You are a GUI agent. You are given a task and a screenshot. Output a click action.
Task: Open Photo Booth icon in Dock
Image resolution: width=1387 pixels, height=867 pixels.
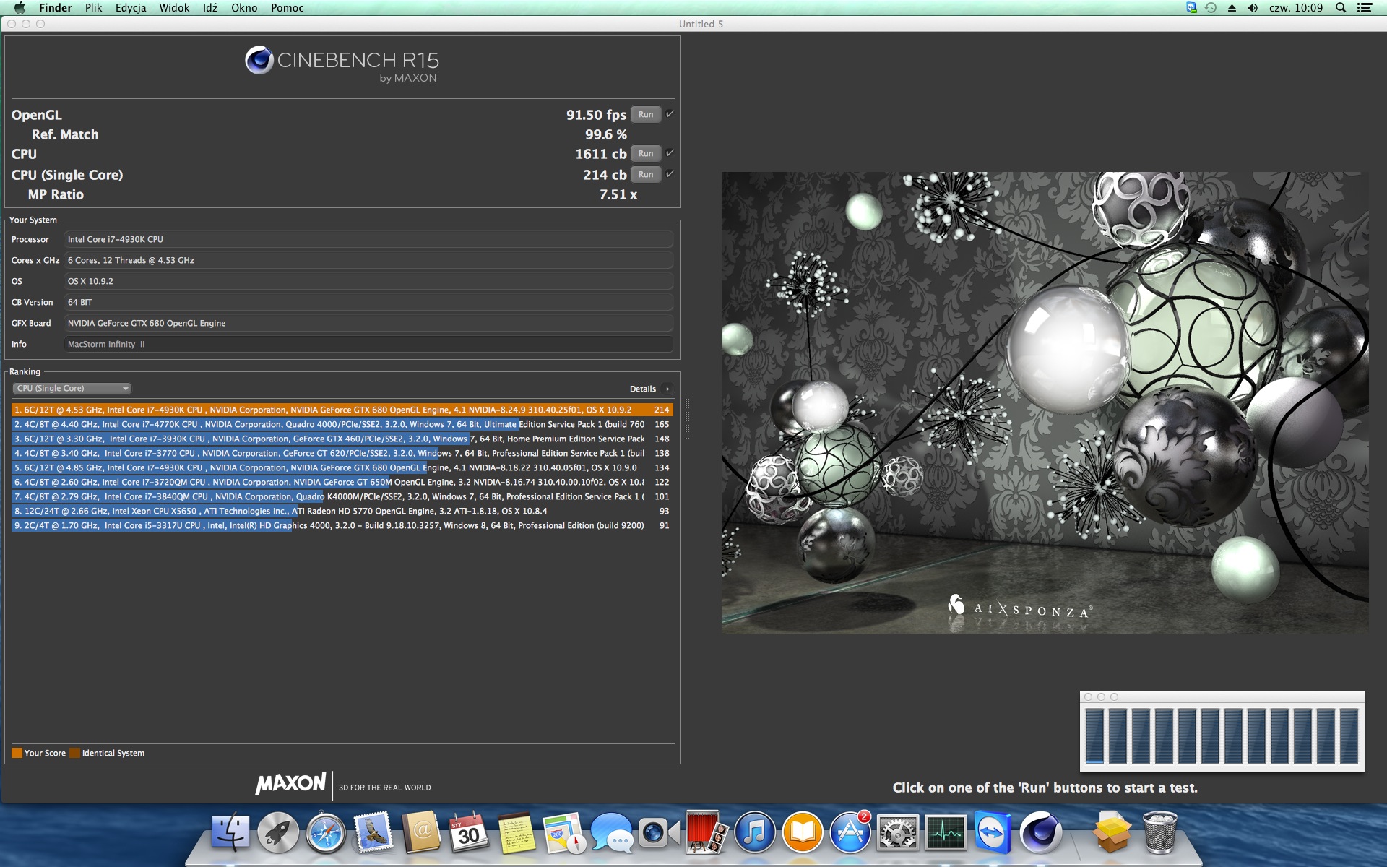707,832
